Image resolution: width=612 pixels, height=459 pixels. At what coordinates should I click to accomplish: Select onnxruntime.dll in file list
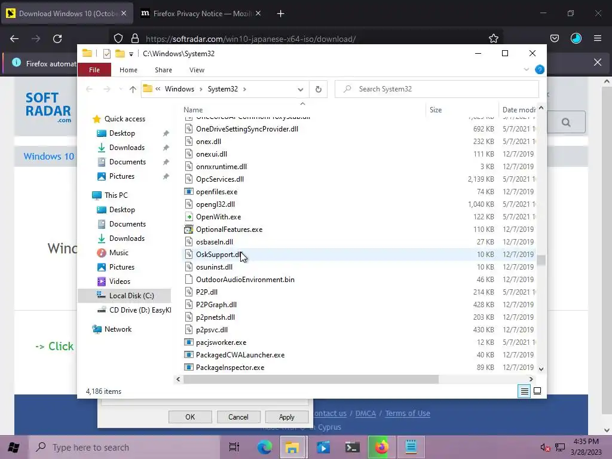pos(221,167)
